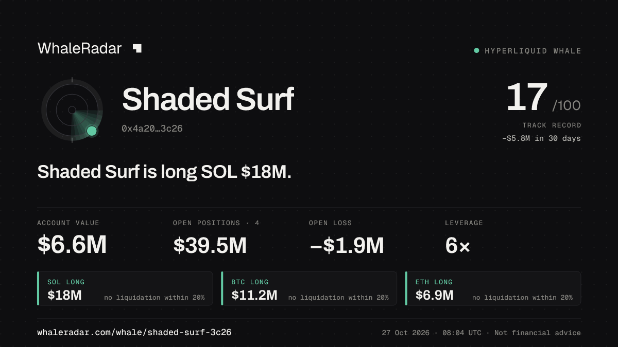
Task: Click the Shaded Surf title heading
Action: coord(208,99)
